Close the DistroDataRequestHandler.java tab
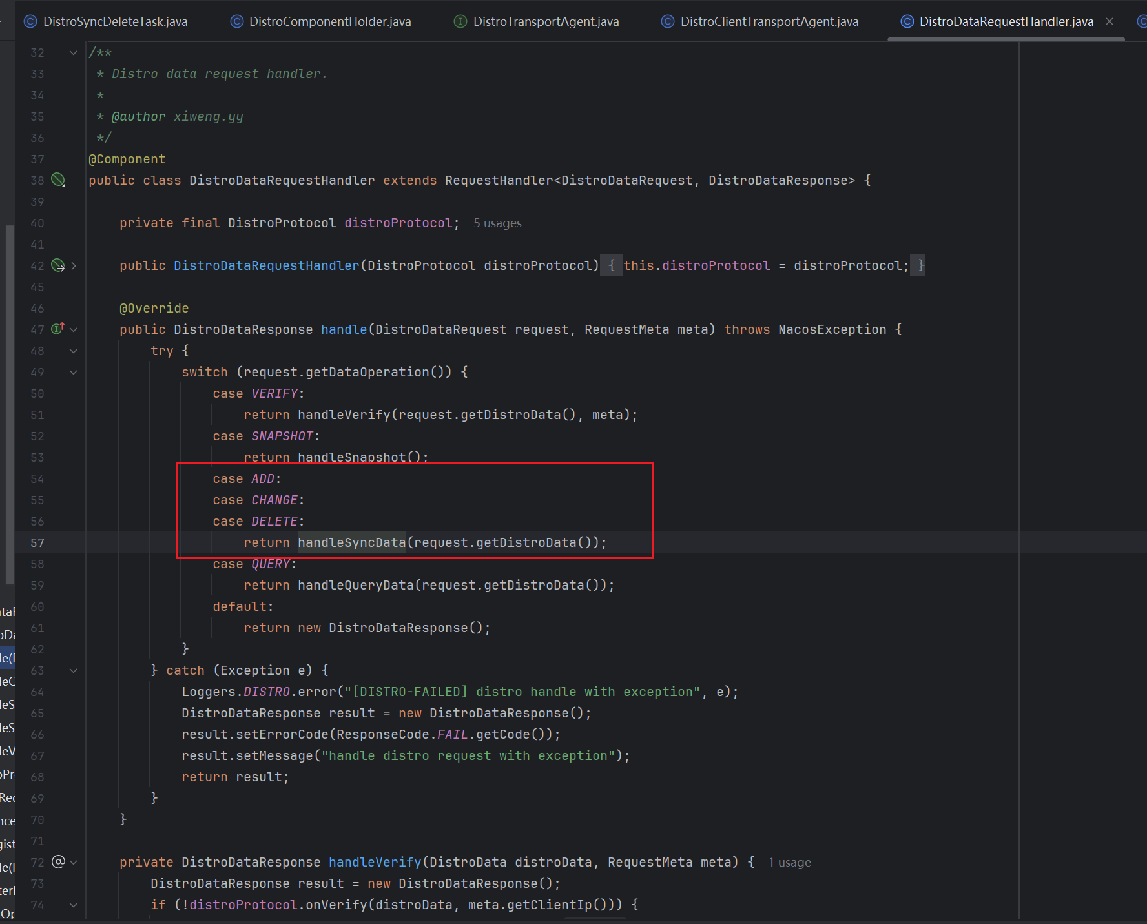 1110,22
